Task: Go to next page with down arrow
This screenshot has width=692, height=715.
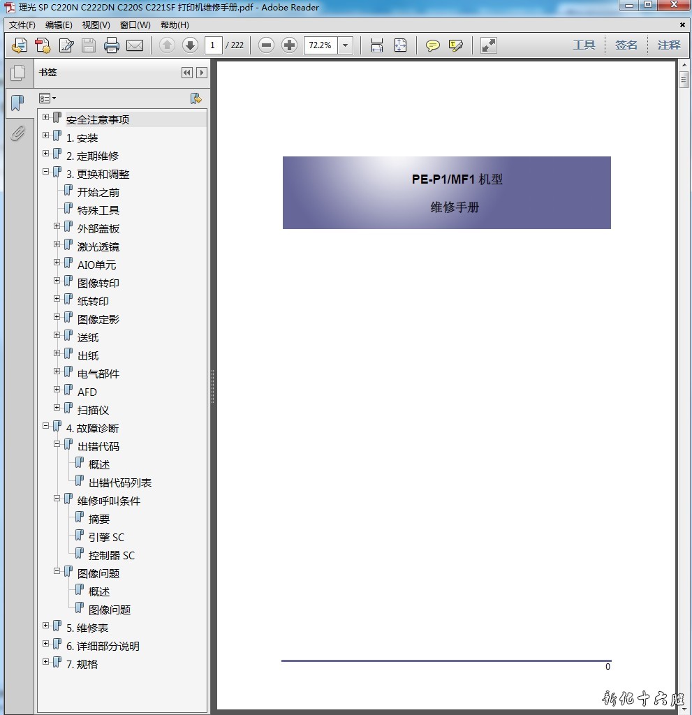Action: coord(190,45)
